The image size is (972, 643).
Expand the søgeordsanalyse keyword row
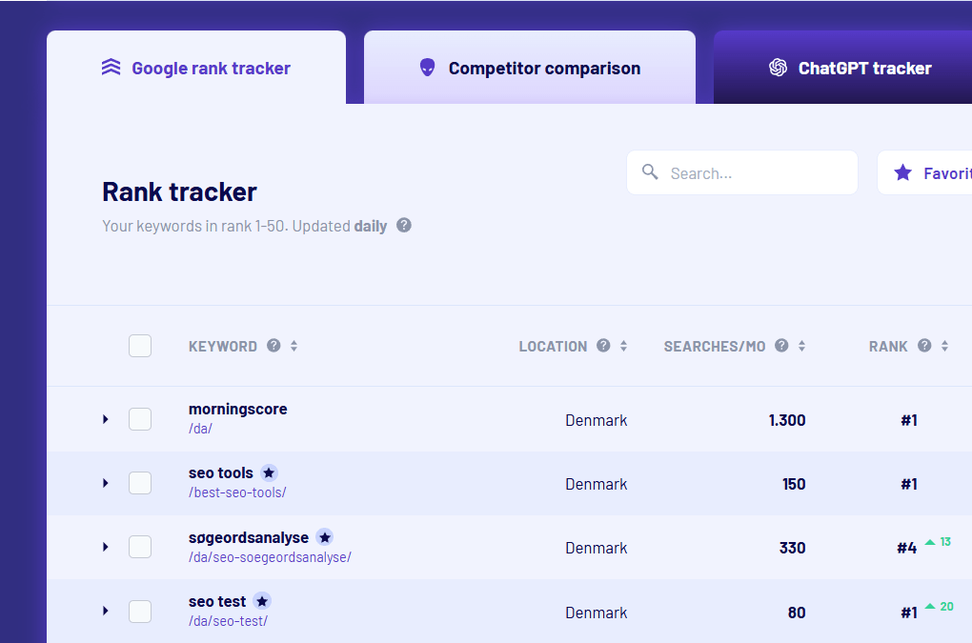click(x=105, y=547)
